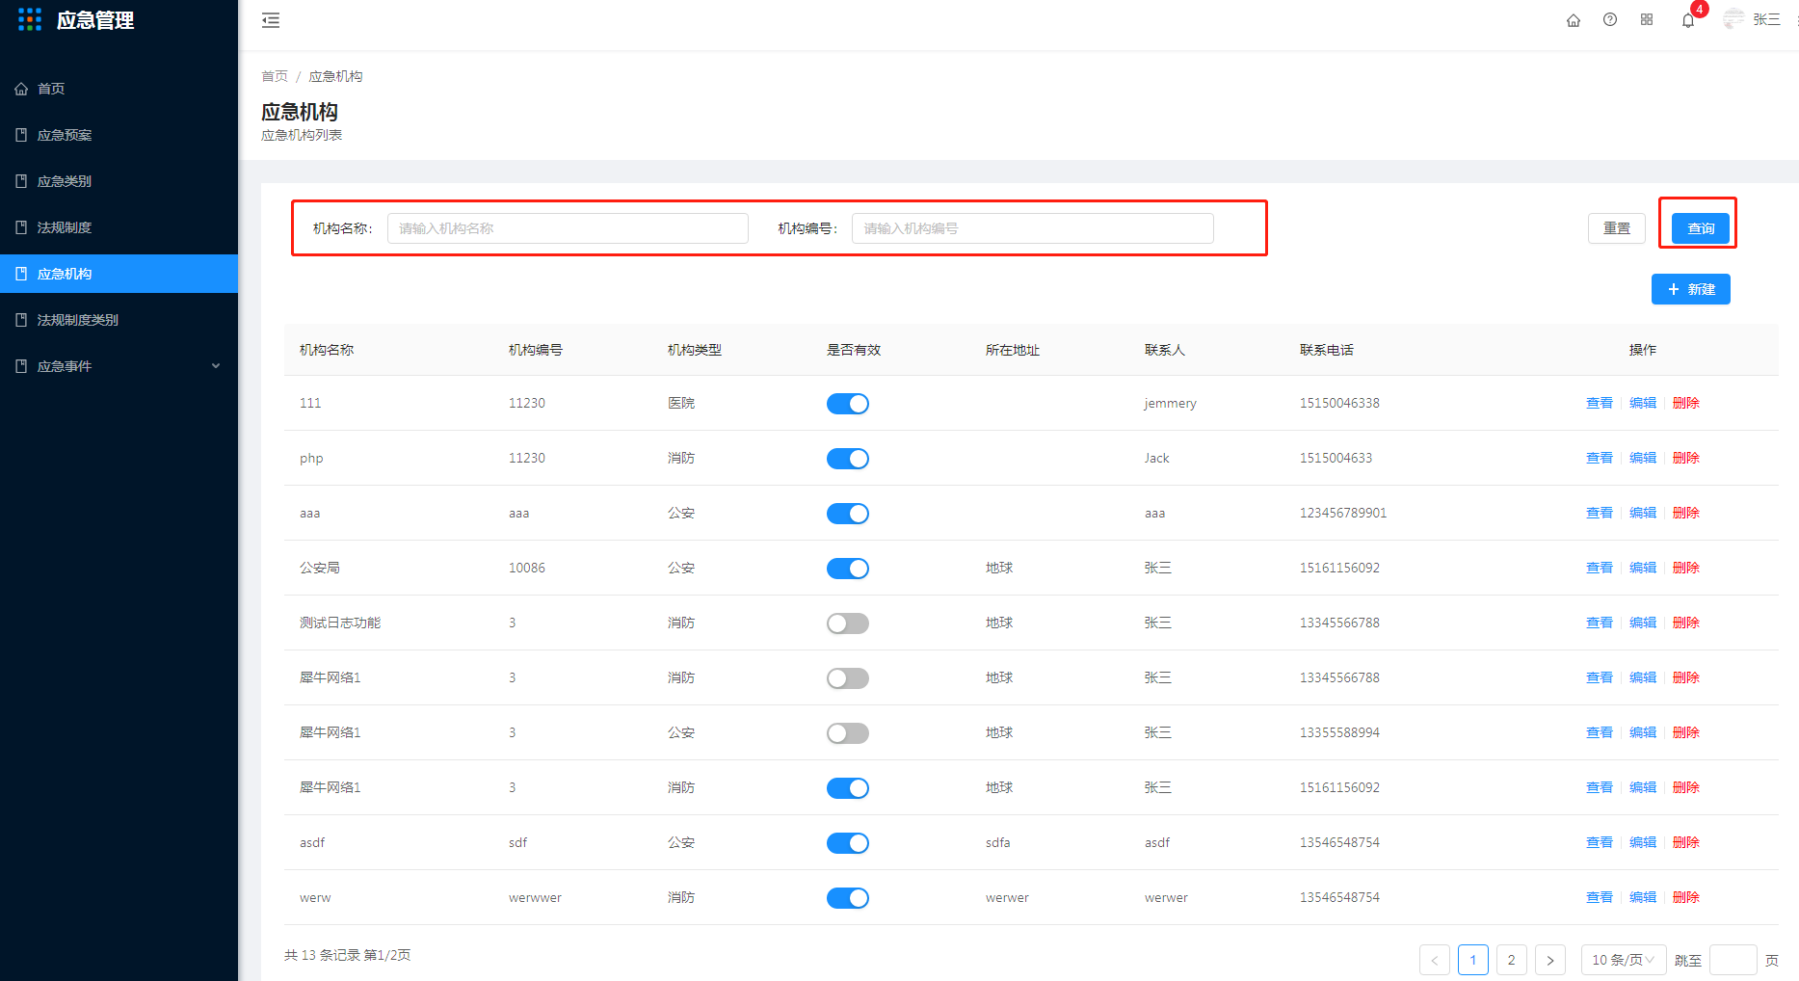Click the 新建 button
The height and width of the screenshot is (981, 1799).
point(1691,289)
